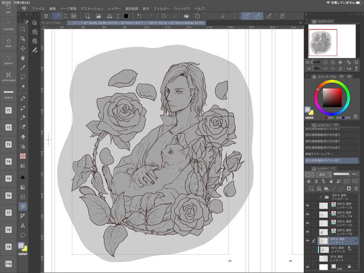Select the Zoom magnifier tool
Image resolution: width=364 pixels, height=273 pixels.
22,29
